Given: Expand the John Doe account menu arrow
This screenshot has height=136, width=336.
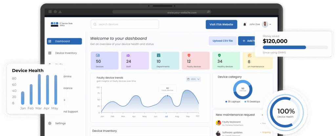Looking at the screenshot, I should coord(270,24).
